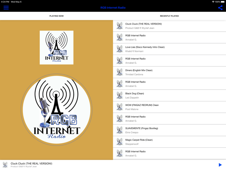
Task: Check the battery indicator in status bar
Action: click(223, 2)
